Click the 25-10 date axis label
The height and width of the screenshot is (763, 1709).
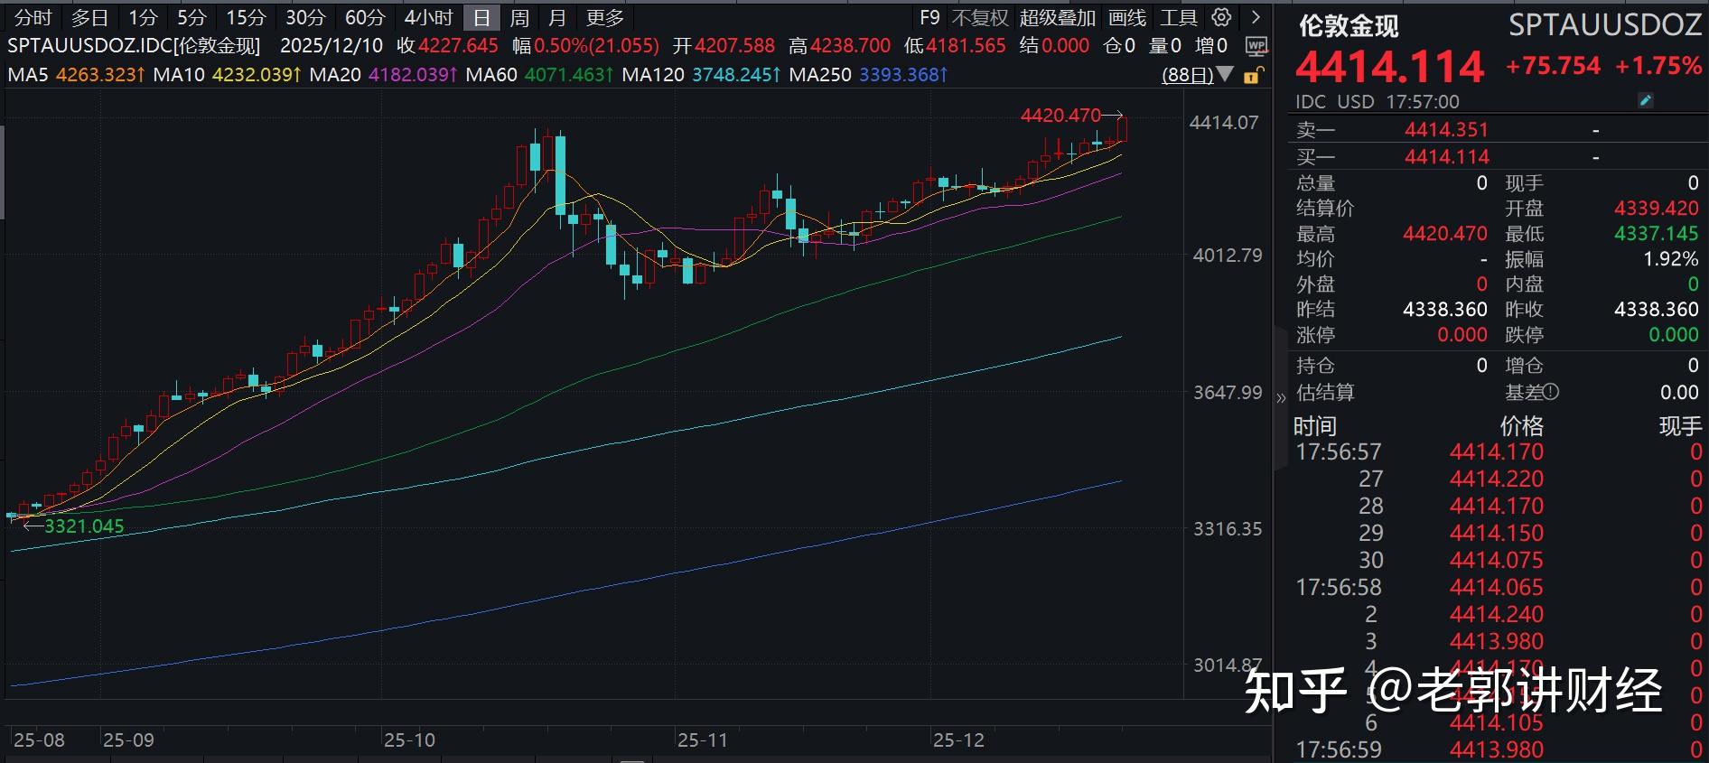(x=409, y=740)
